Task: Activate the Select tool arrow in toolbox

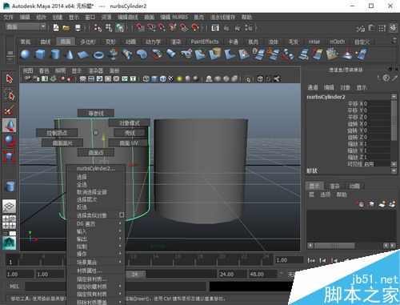Action: tap(10, 79)
